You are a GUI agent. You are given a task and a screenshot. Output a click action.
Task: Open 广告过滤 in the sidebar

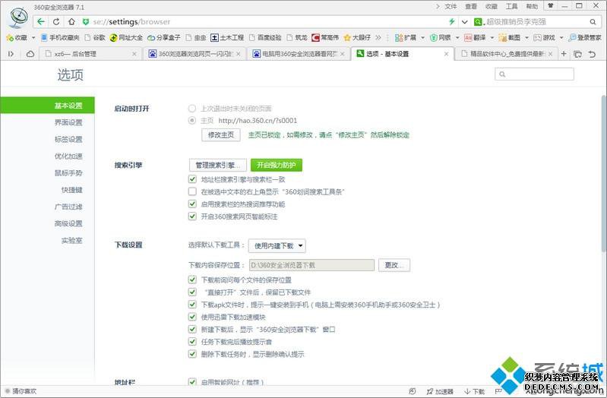(x=68, y=207)
